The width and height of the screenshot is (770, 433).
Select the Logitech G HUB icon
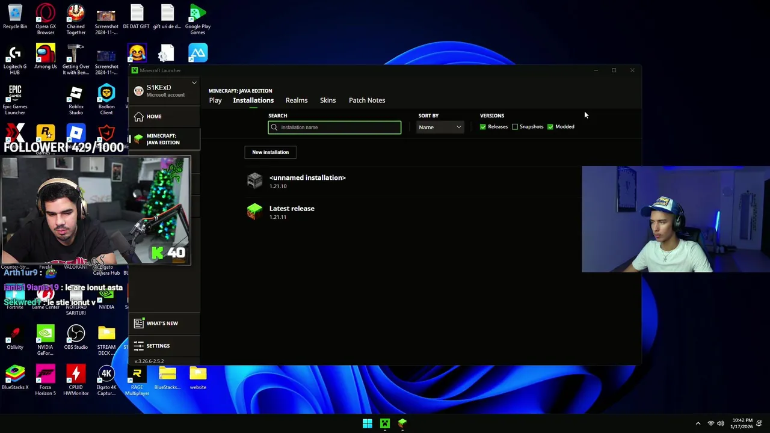tap(15, 59)
